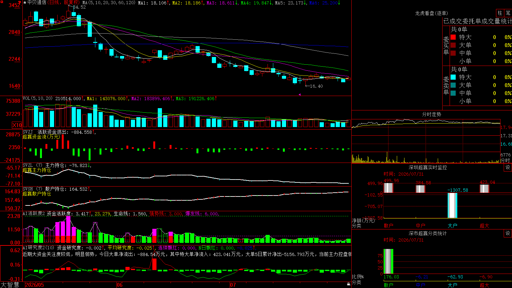Click the 平均研究度 value label
Image resolution: width=512 pixels, height=288 pixels.
coord(131,248)
